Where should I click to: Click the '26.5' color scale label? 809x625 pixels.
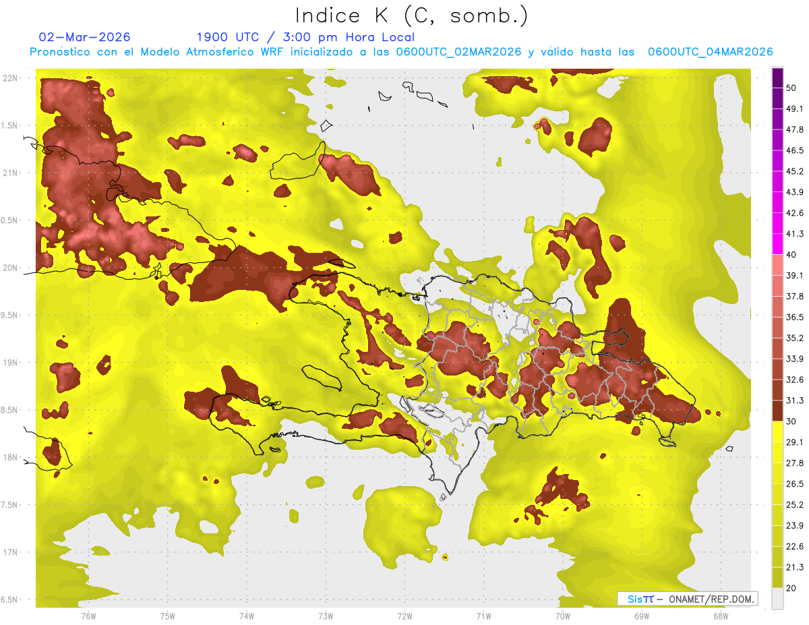(x=795, y=484)
